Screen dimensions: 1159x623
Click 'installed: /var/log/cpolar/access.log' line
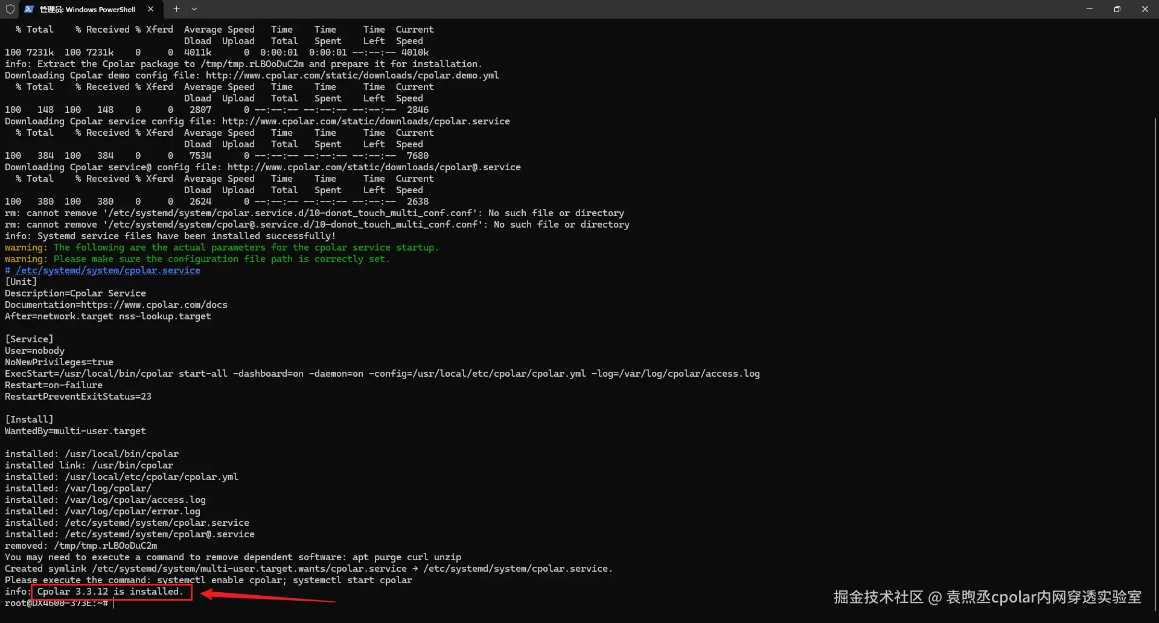(x=106, y=500)
